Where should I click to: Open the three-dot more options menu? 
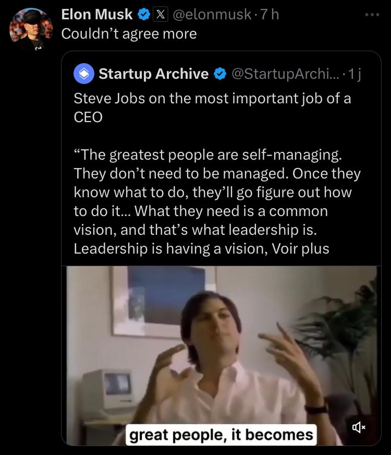pos(372,15)
